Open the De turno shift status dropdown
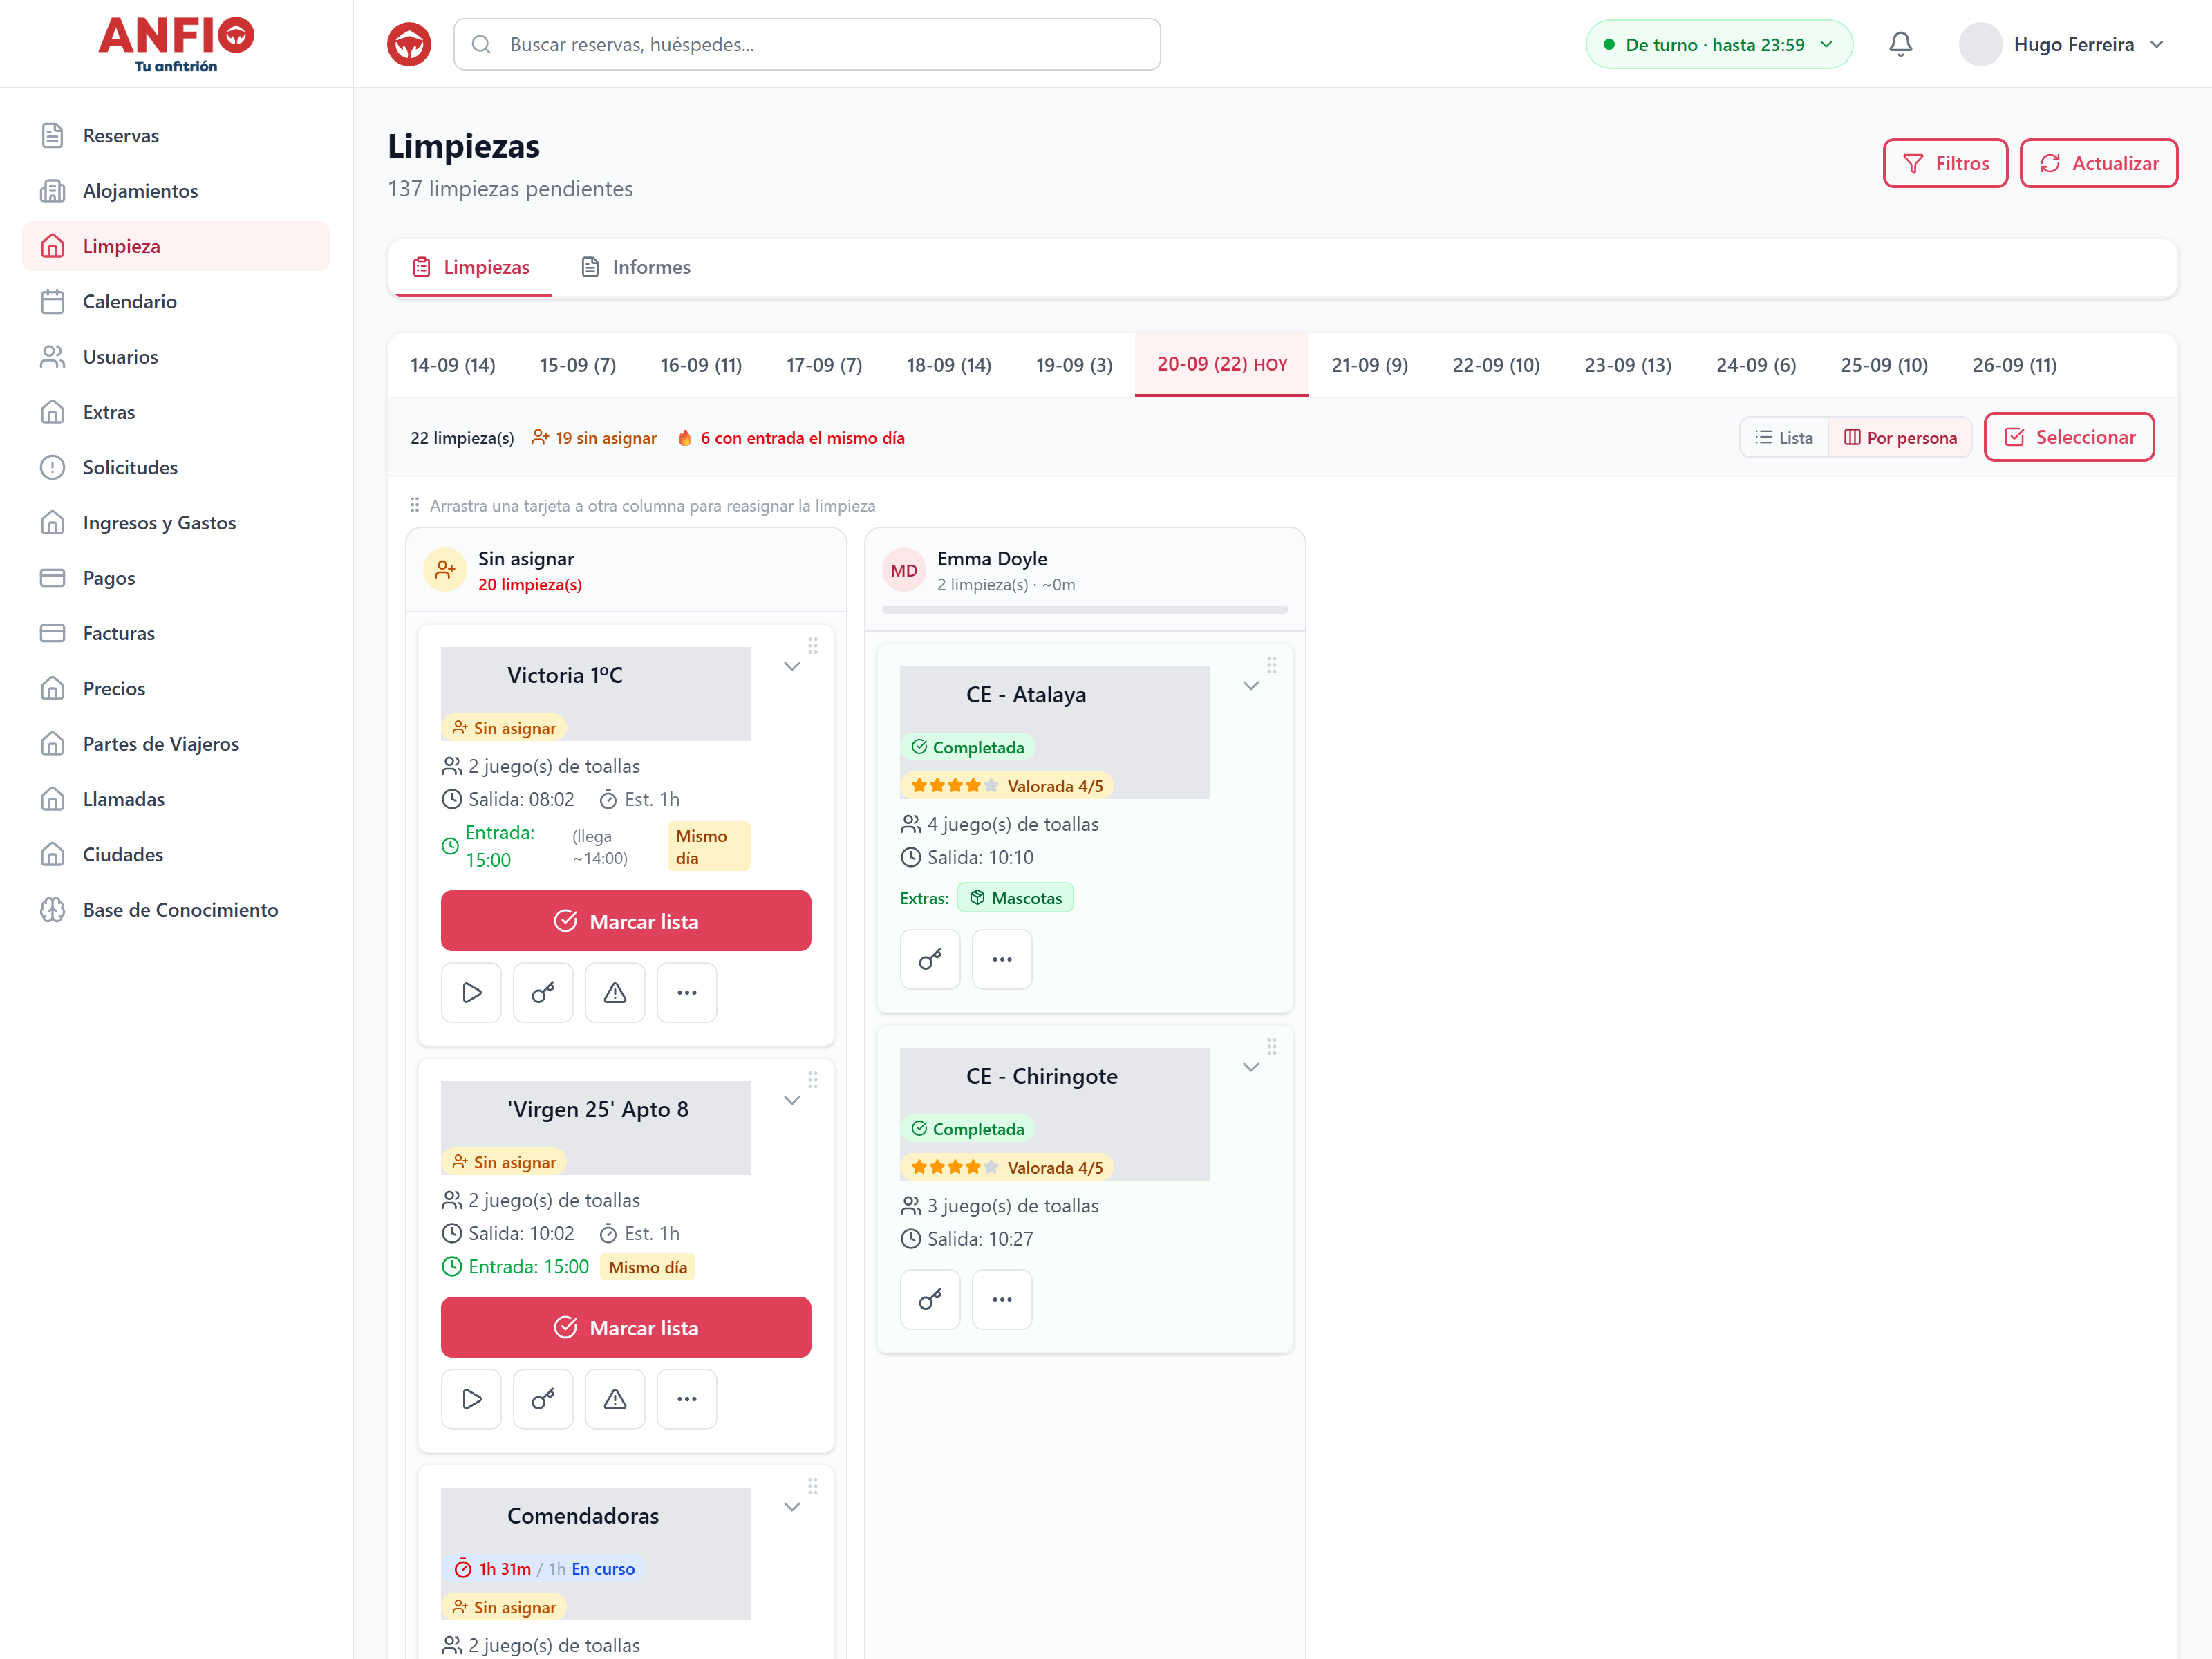Image resolution: width=2212 pixels, height=1659 pixels. 1719,44
